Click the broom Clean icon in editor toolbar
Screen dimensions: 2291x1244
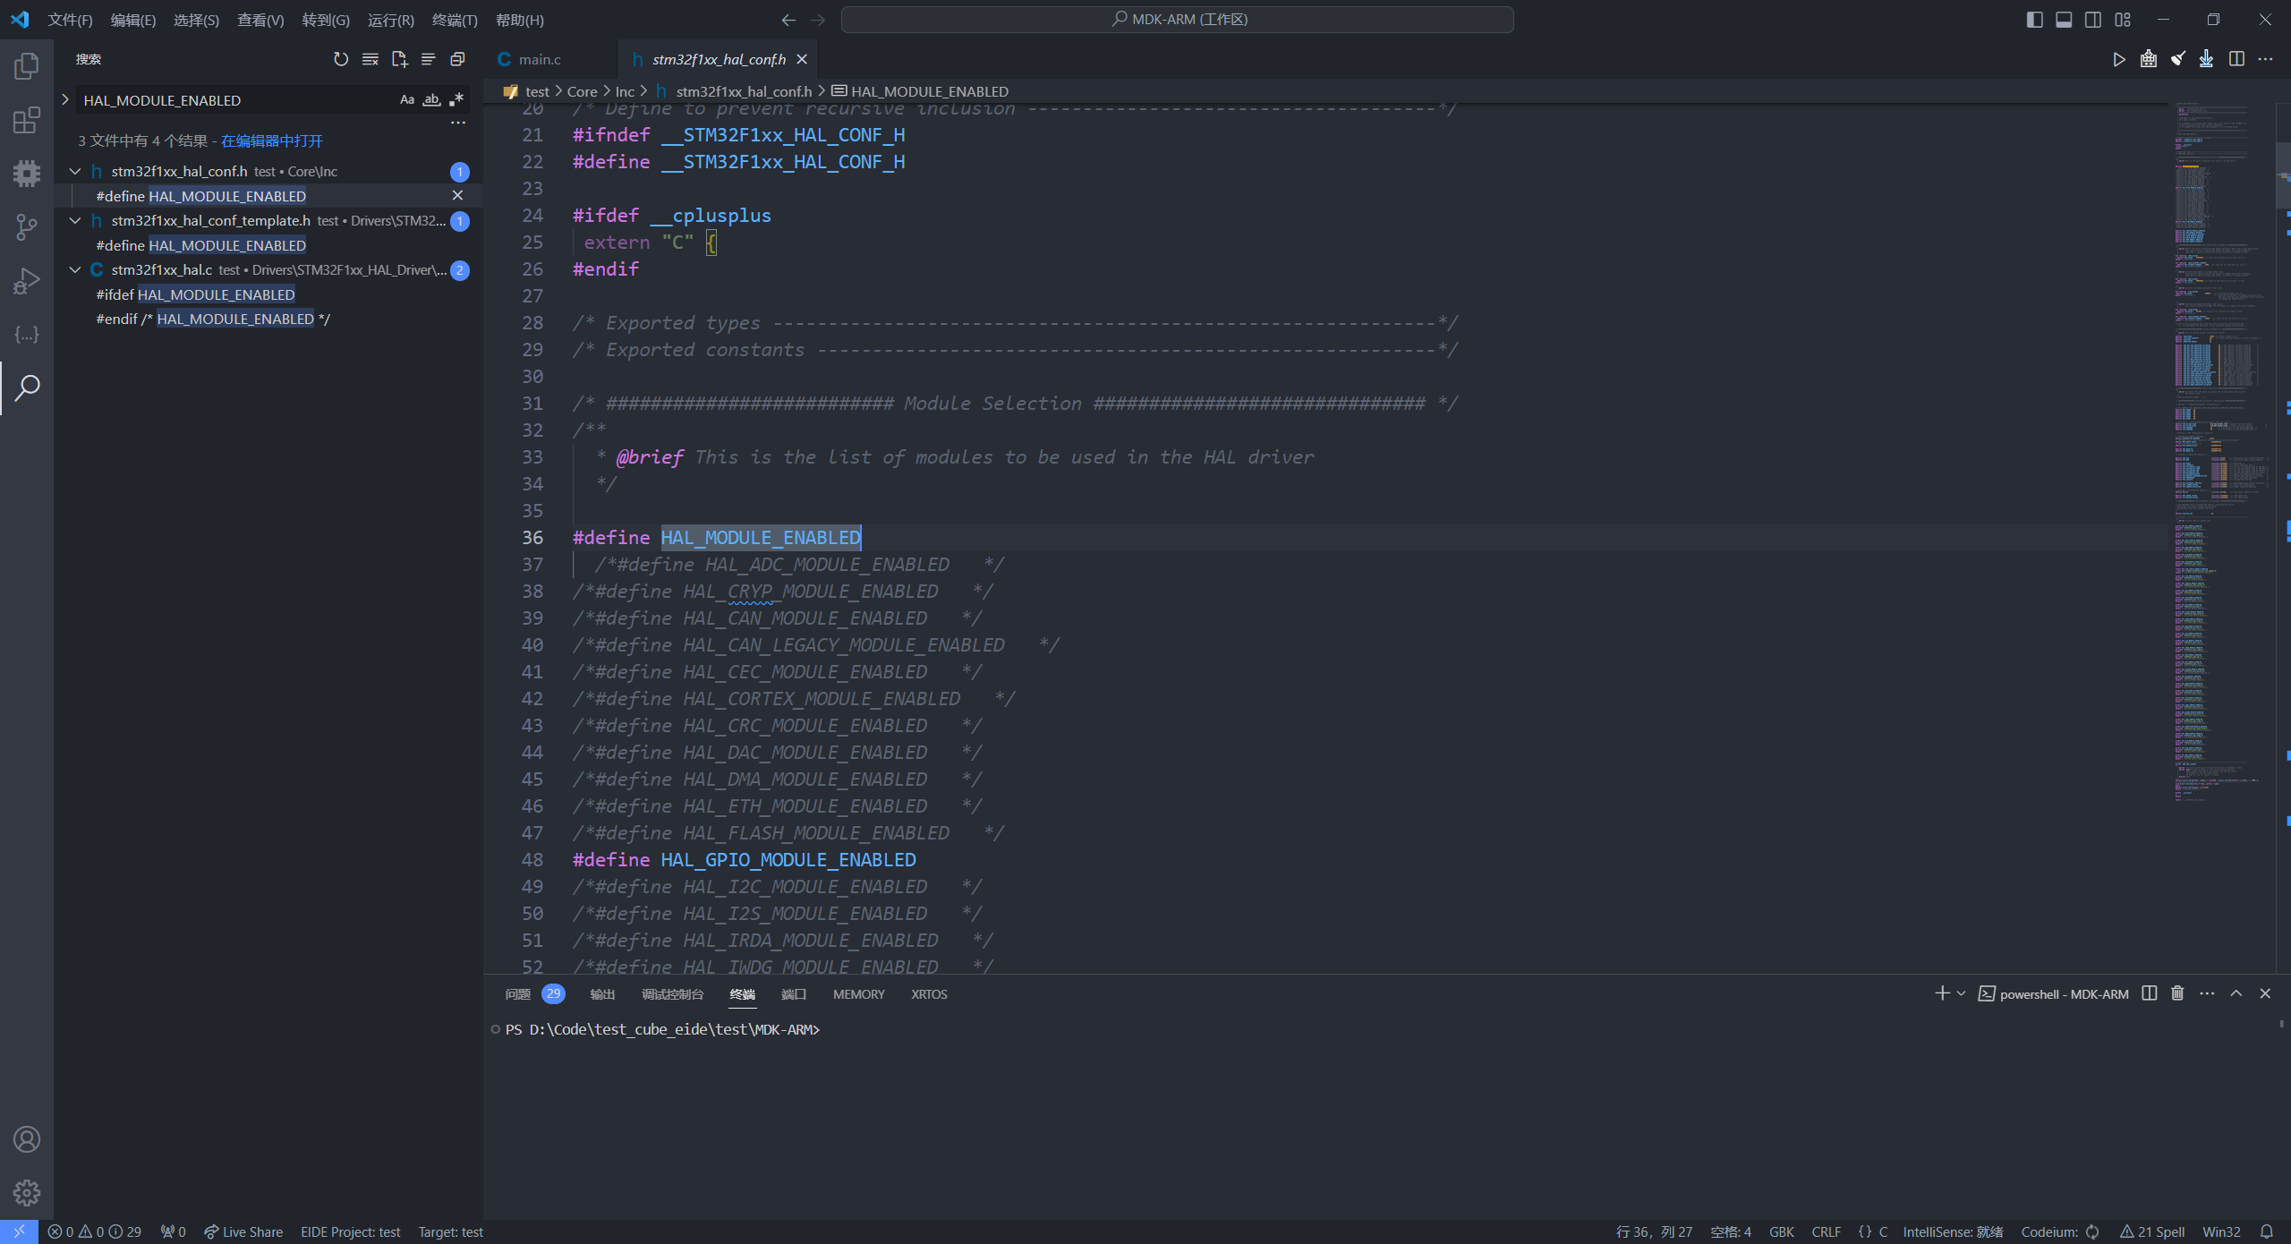[2177, 59]
